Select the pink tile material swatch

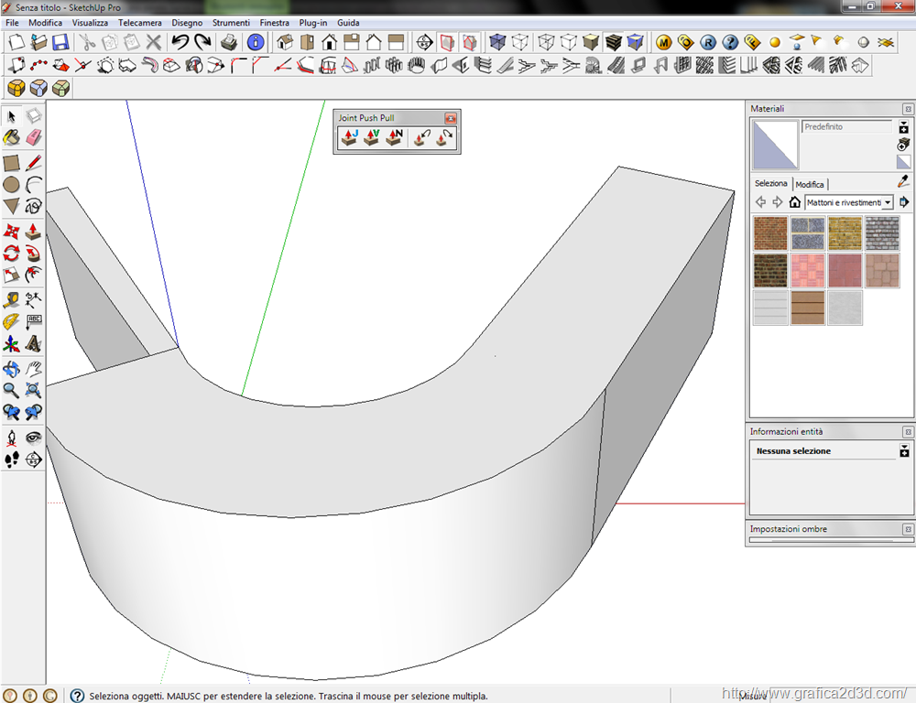coord(808,270)
